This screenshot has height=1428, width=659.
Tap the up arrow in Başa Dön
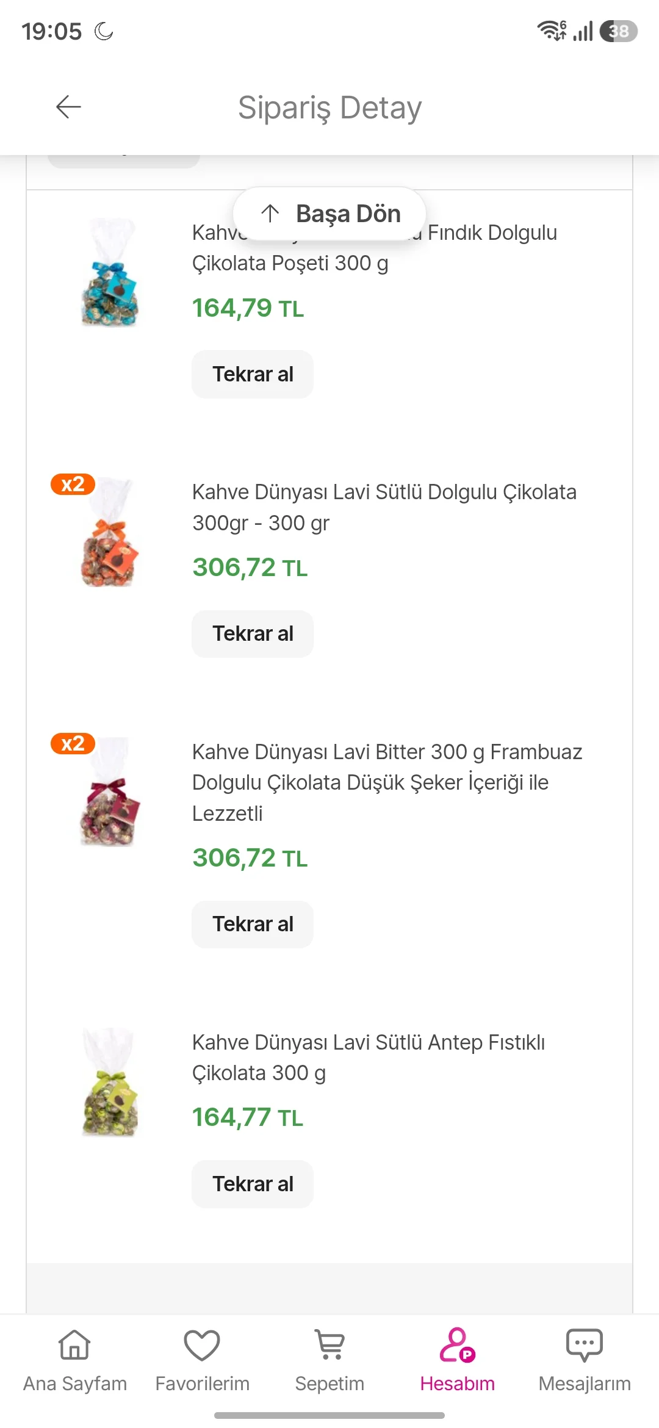click(270, 214)
